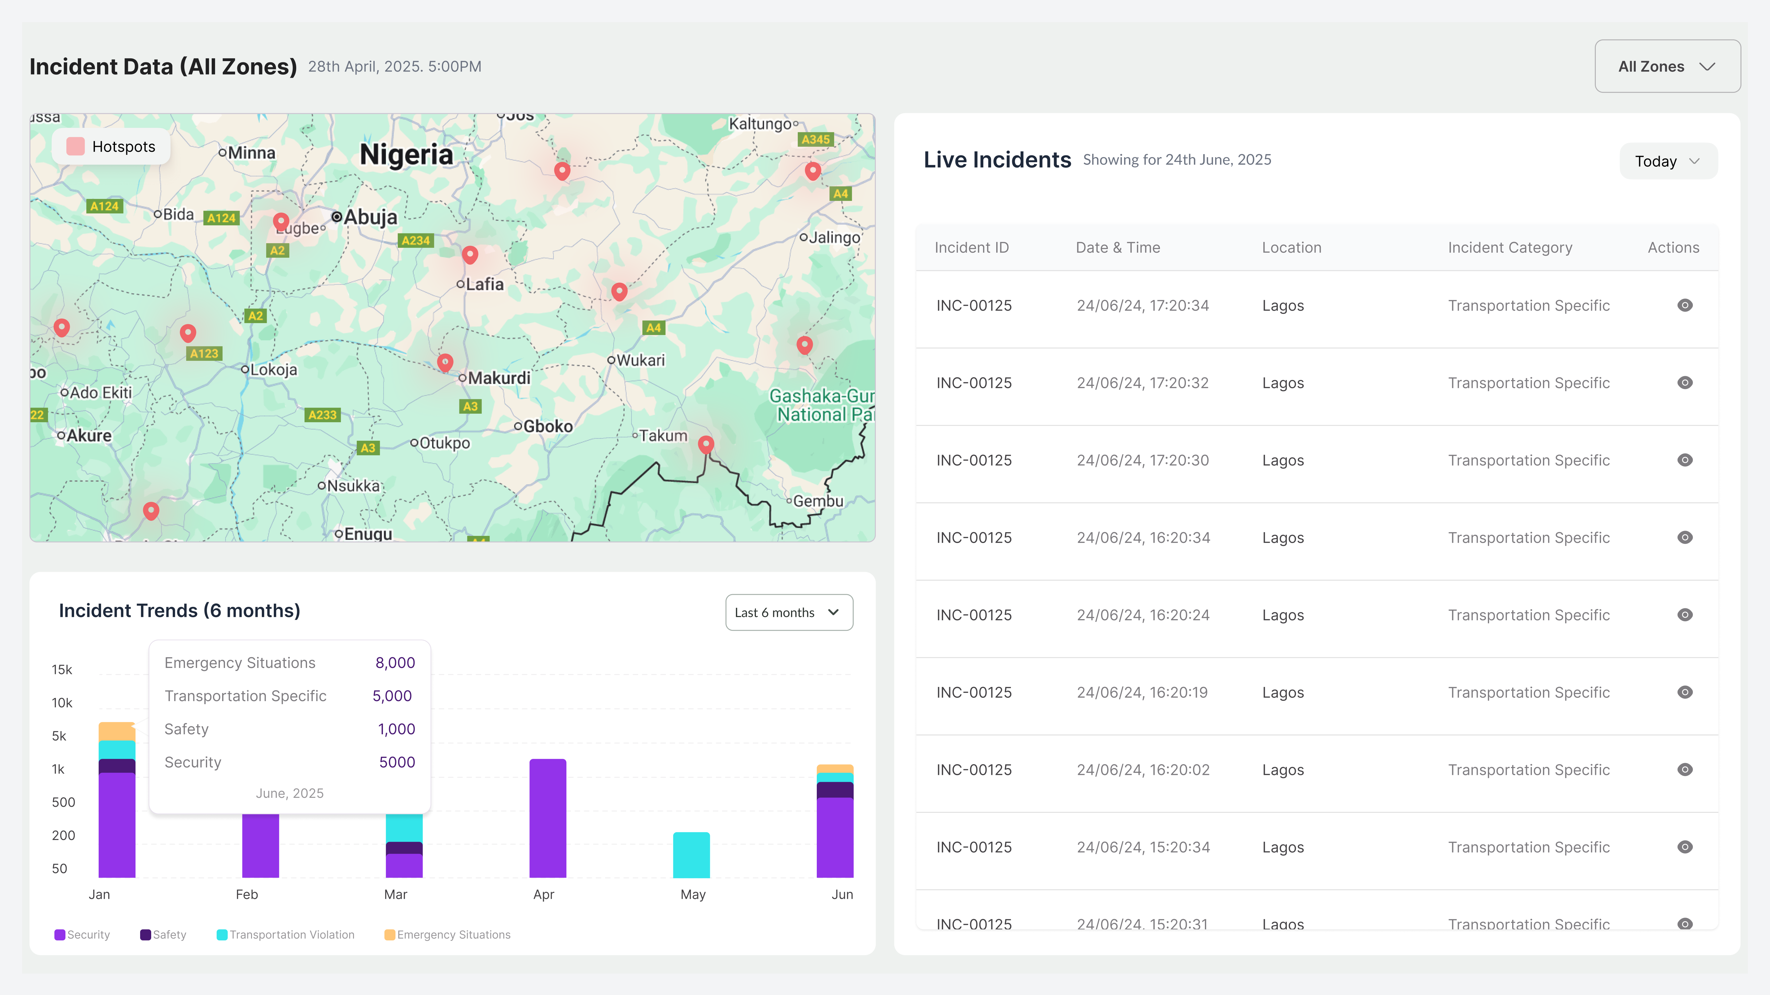
Task: Sort by Incident Category column header
Action: pos(1510,248)
